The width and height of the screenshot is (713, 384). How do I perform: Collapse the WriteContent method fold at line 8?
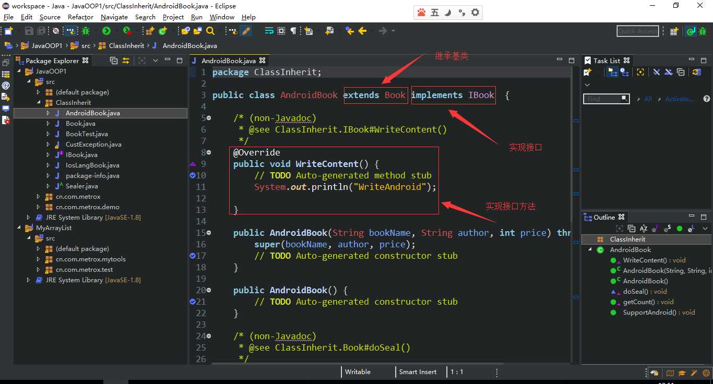point(209,152)
